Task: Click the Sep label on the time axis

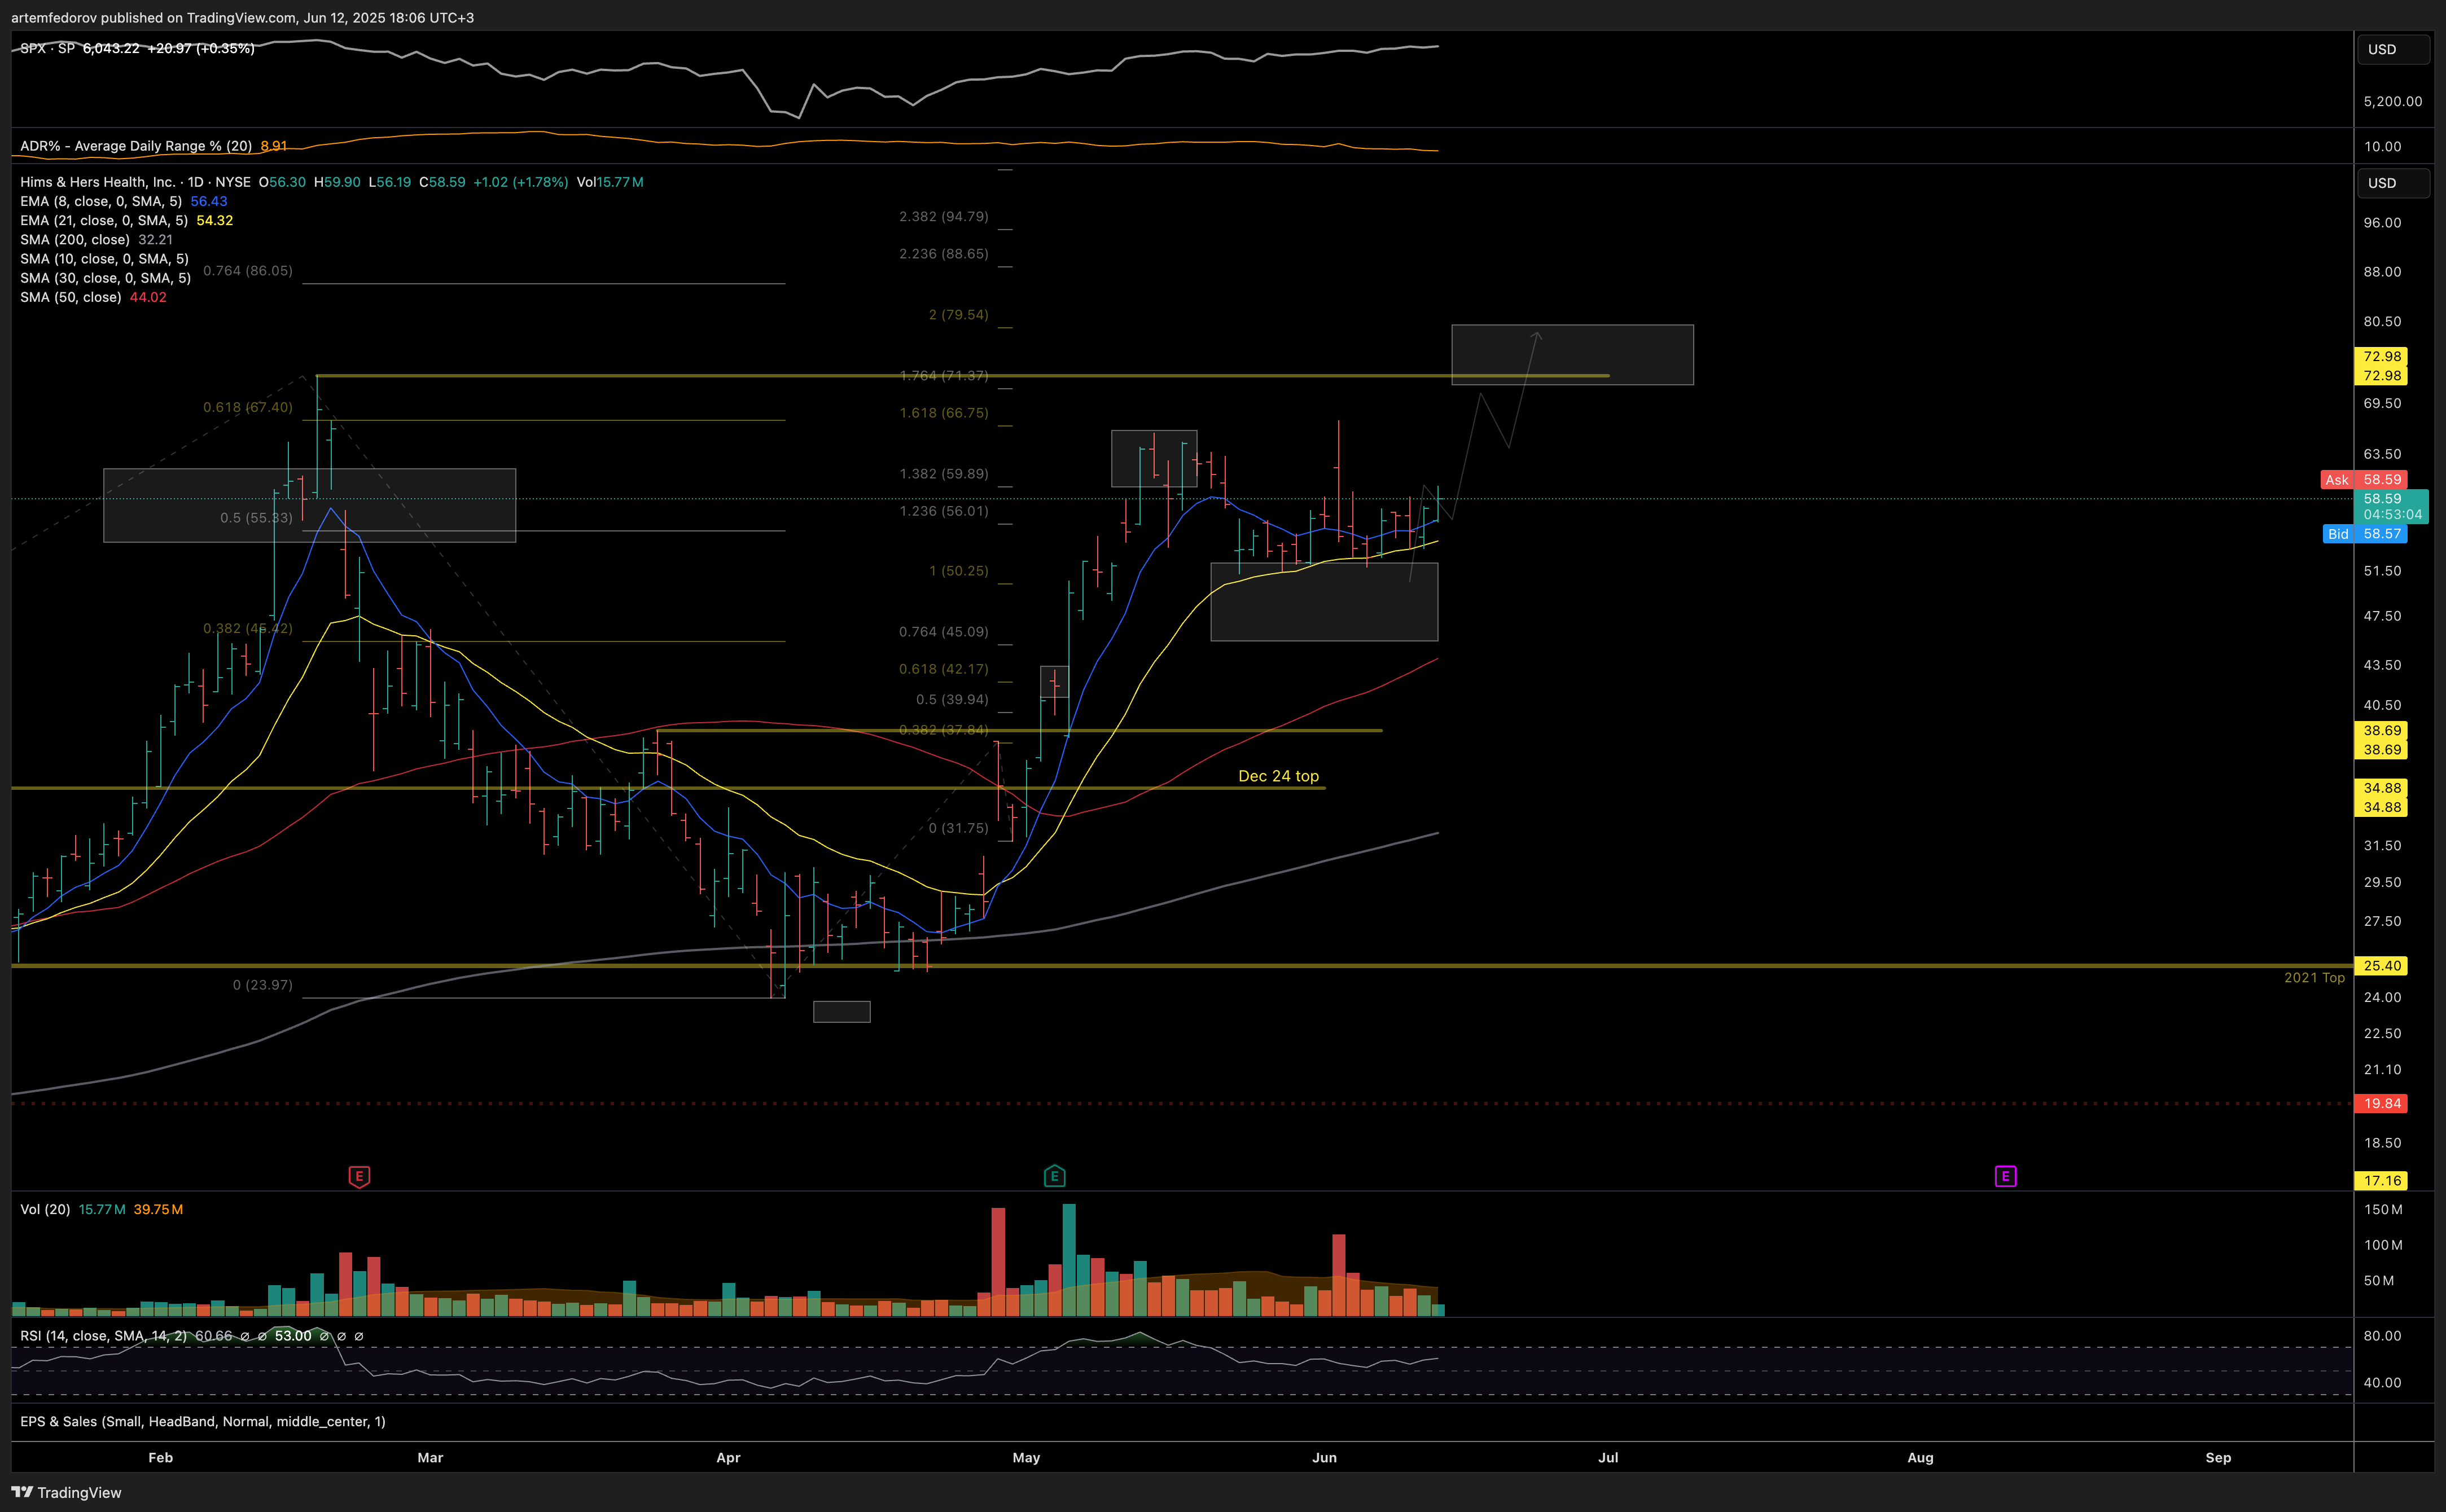Action: [x=2218, y=1457]
